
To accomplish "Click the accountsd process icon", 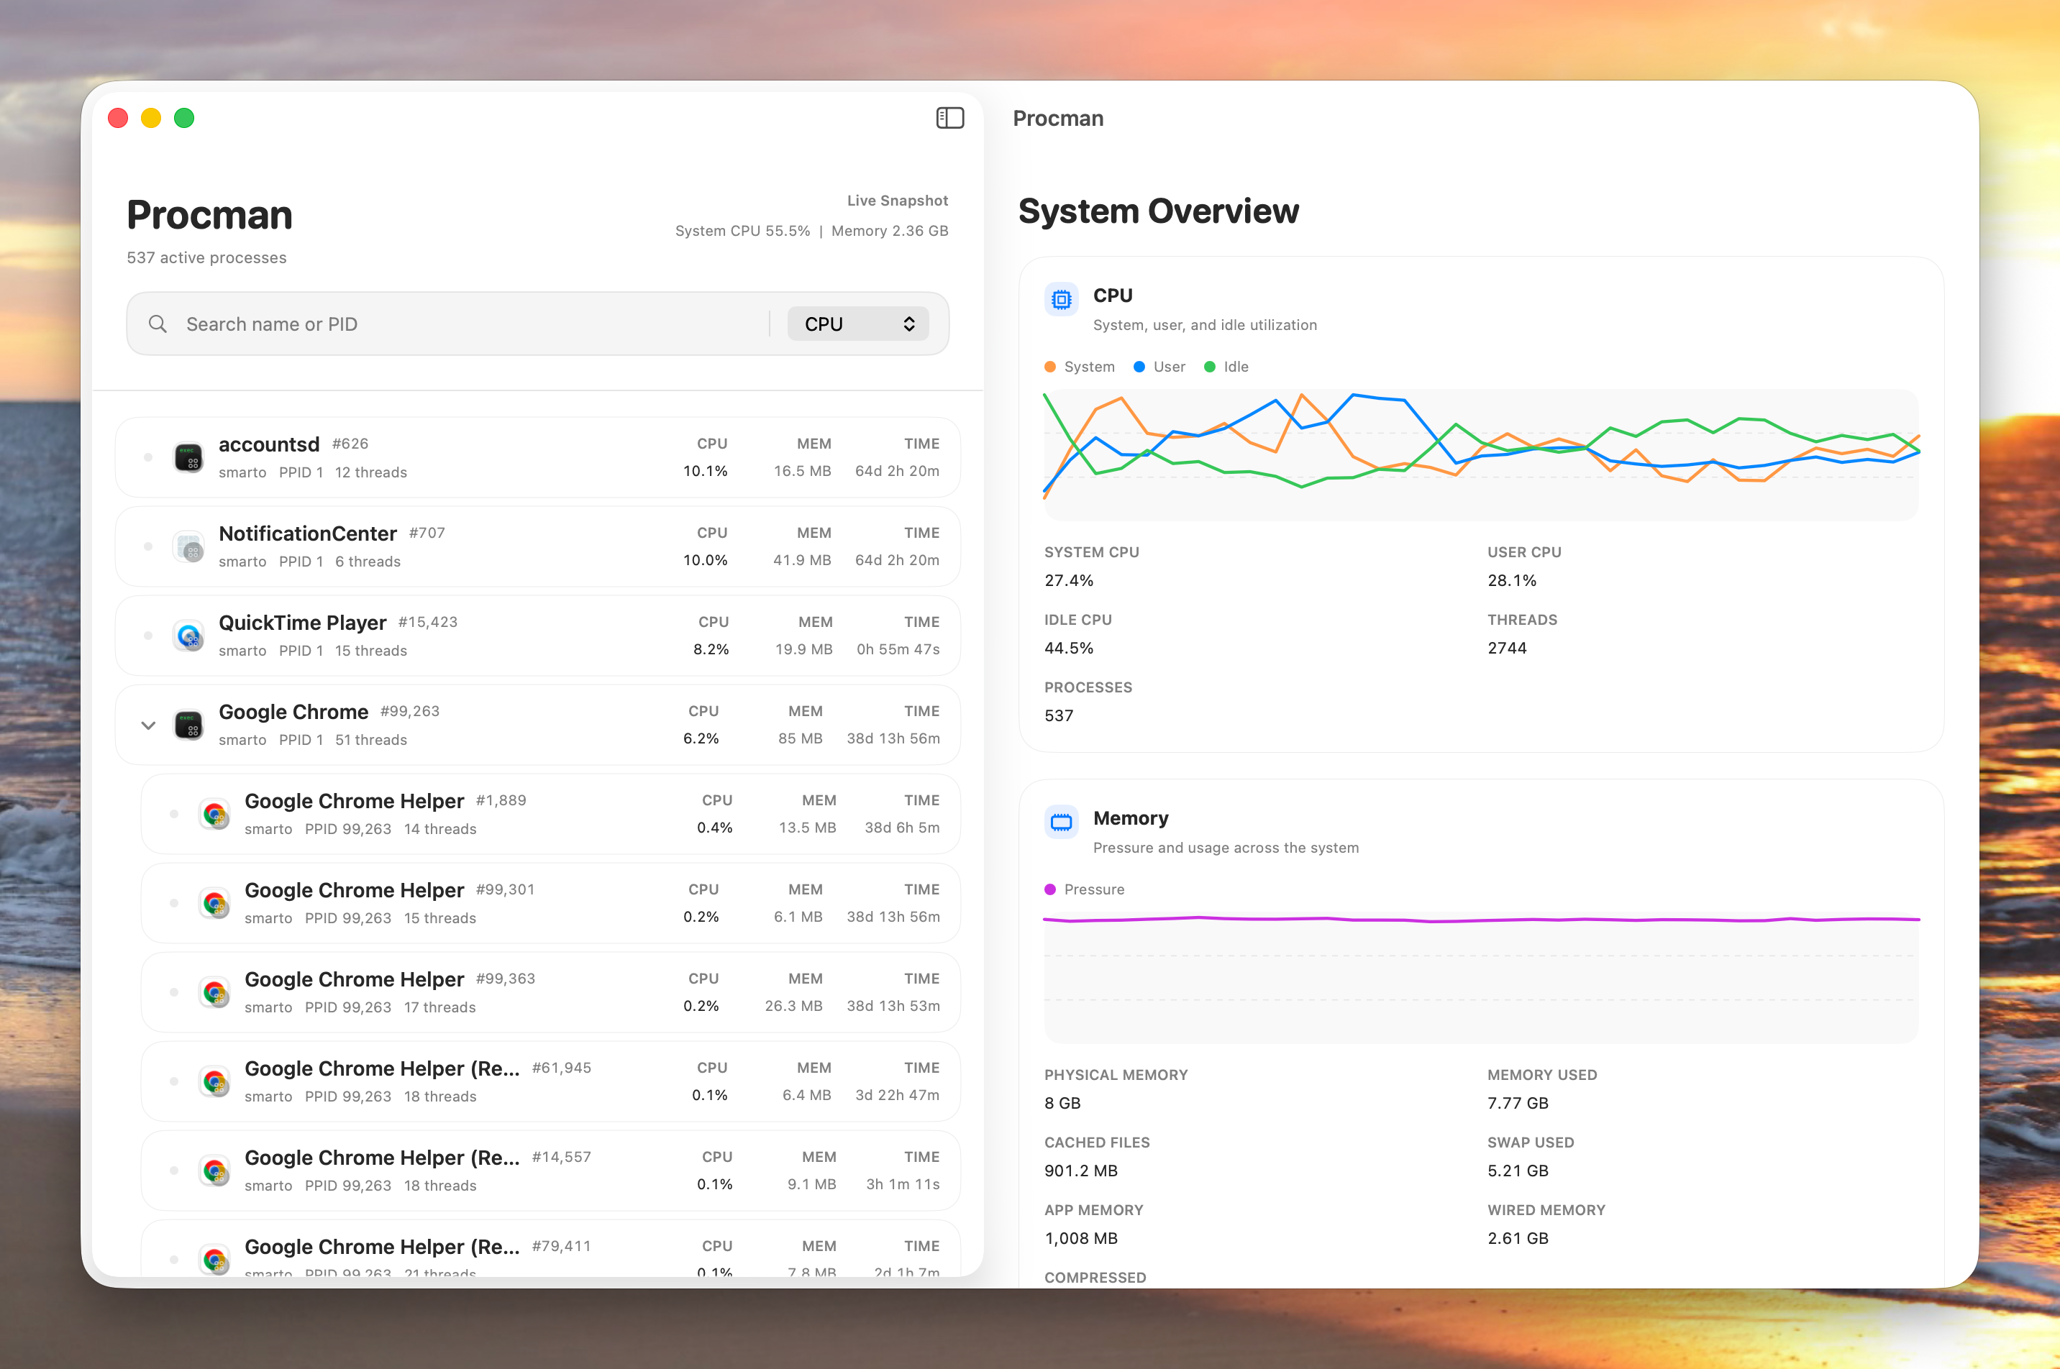I will point(188,457).
